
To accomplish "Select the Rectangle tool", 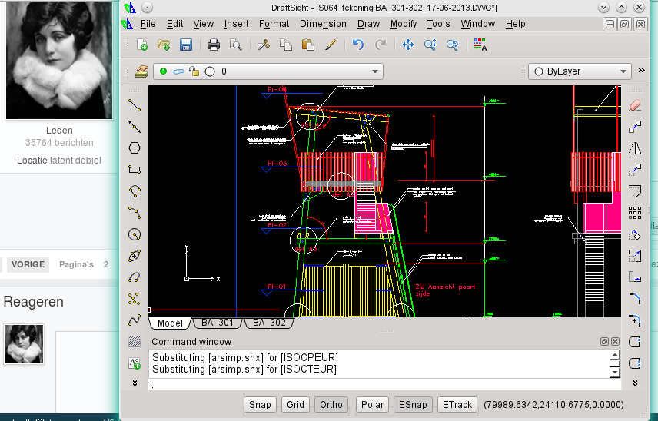I will coord(135,170).
